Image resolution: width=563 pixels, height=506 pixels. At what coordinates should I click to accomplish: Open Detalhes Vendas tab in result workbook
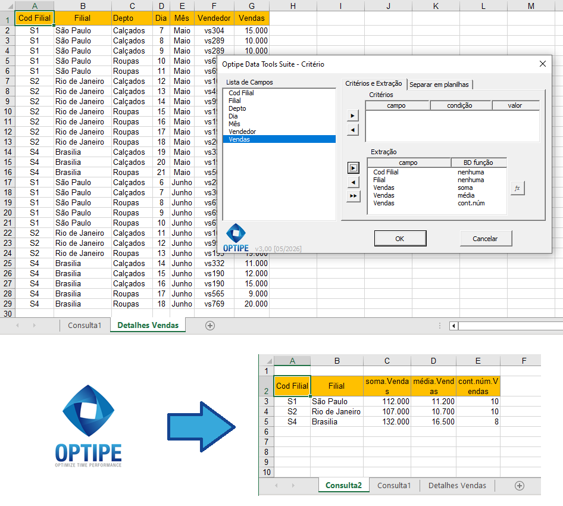pos(457,486)
